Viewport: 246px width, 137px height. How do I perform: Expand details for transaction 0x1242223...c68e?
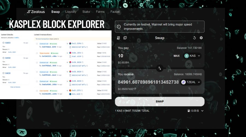click(37, 53)
